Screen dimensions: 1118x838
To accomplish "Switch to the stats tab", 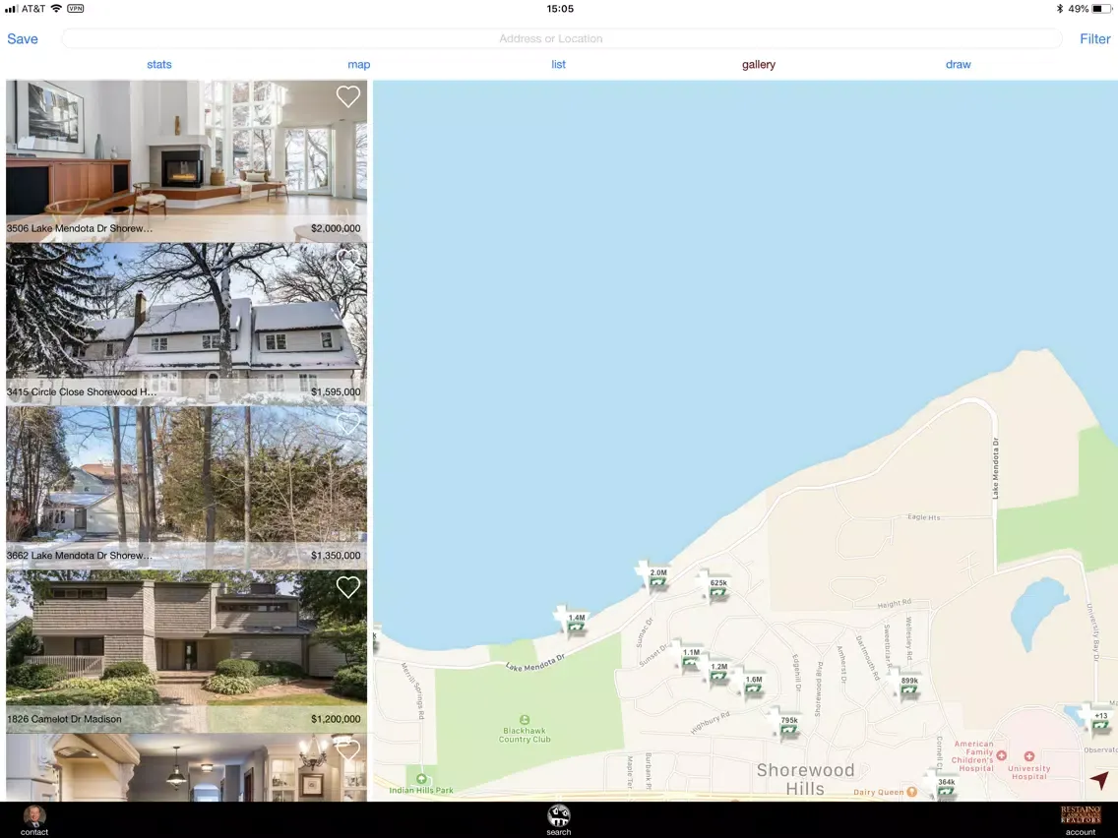I will pyautogui.click(x=159, y=64).
